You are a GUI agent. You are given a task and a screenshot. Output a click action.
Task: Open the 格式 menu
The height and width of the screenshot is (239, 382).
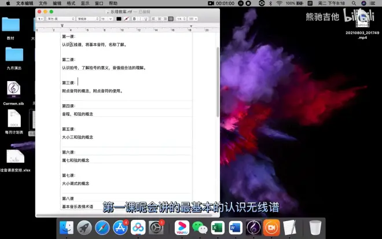71,3
